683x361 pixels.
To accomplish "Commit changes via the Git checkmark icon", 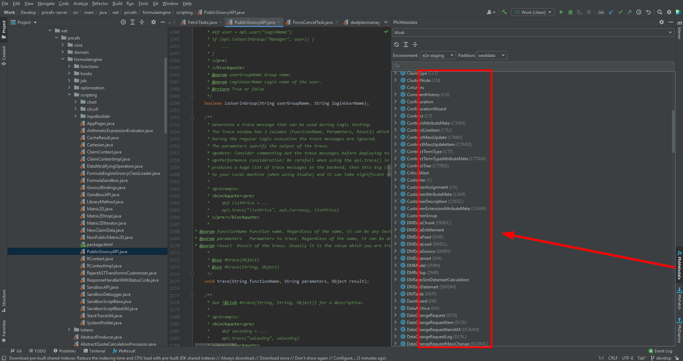I will [x=620, y=12].
